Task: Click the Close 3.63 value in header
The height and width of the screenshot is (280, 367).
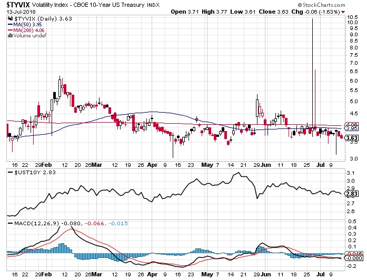Action: click(x=273, y=12)
